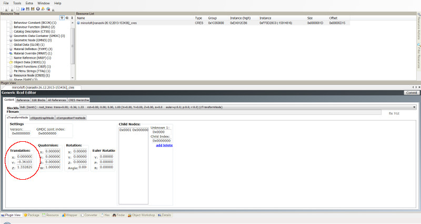Screen dimensions: 421x224
Task: Click the Commit button
Action: (411, 92)
